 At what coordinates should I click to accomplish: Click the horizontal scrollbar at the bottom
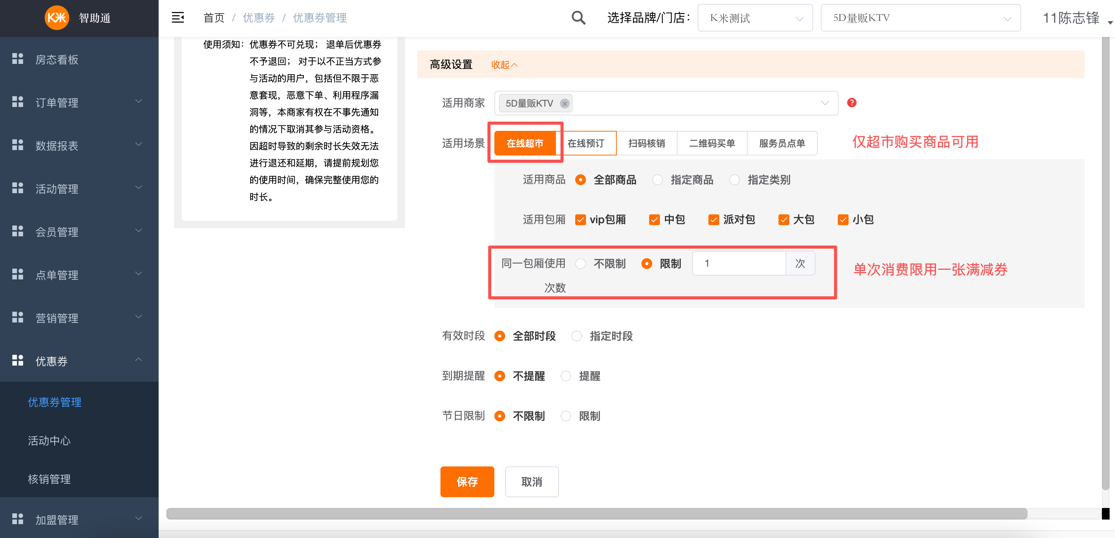[596, 514]
